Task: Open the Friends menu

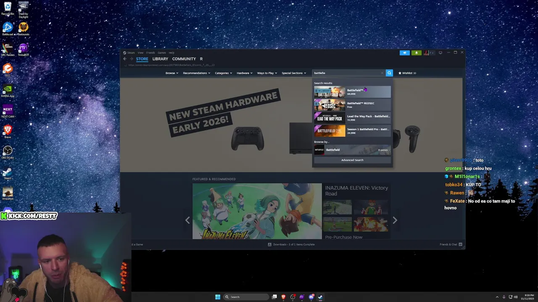Action: [150, 53]
